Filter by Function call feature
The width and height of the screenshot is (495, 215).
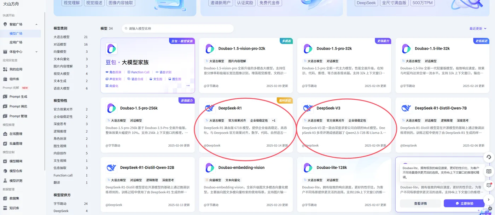point(63,175)
